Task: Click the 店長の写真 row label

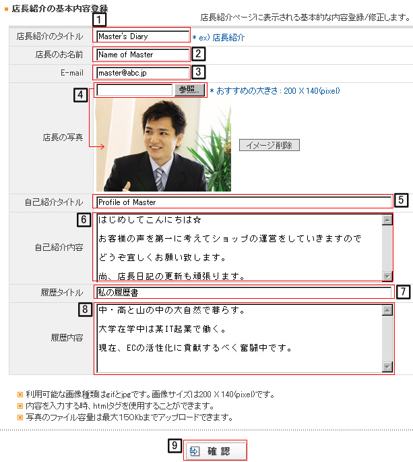Action: [63, 138]
